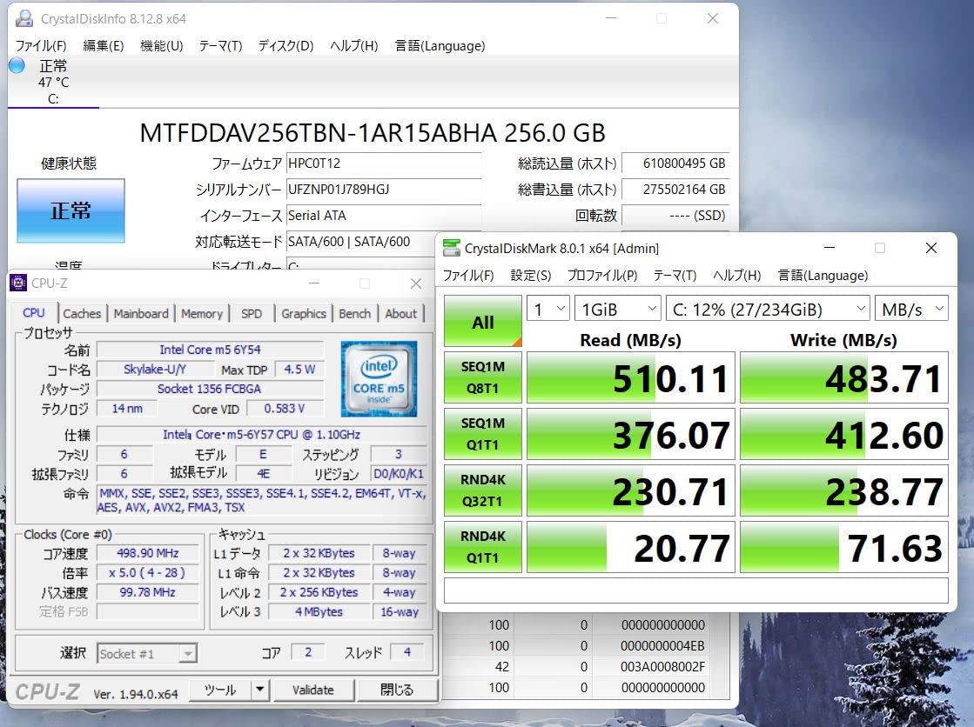The height and width of the screenshot is (727, 974).
Task: Open the MB/s unit dropdown
Action: (911, 308)
